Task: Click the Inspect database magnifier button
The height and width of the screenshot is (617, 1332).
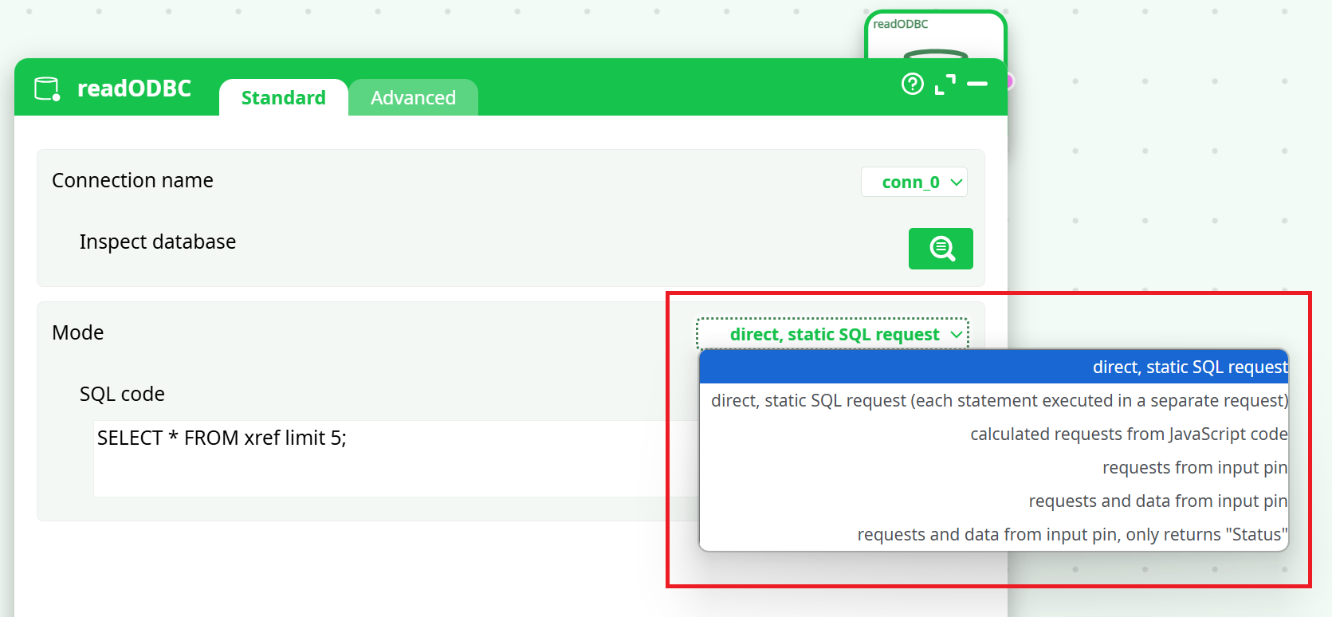Action: click(941, 249)
